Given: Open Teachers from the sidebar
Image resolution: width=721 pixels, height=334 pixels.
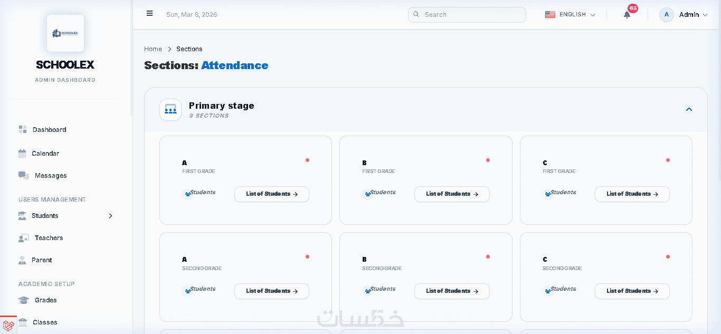Looking at the screenshot, I should [x=49, y=238].
